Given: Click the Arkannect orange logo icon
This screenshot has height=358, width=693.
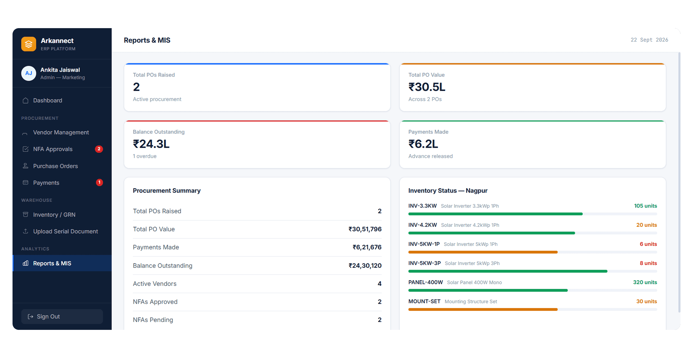Looking at the screenshot, I should [28, 44].
